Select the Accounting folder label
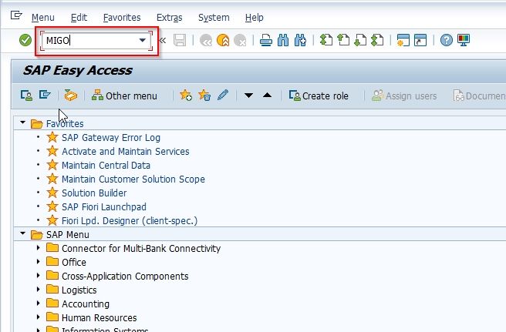Viewport: 506px width, 332px height. coord(86,304)
